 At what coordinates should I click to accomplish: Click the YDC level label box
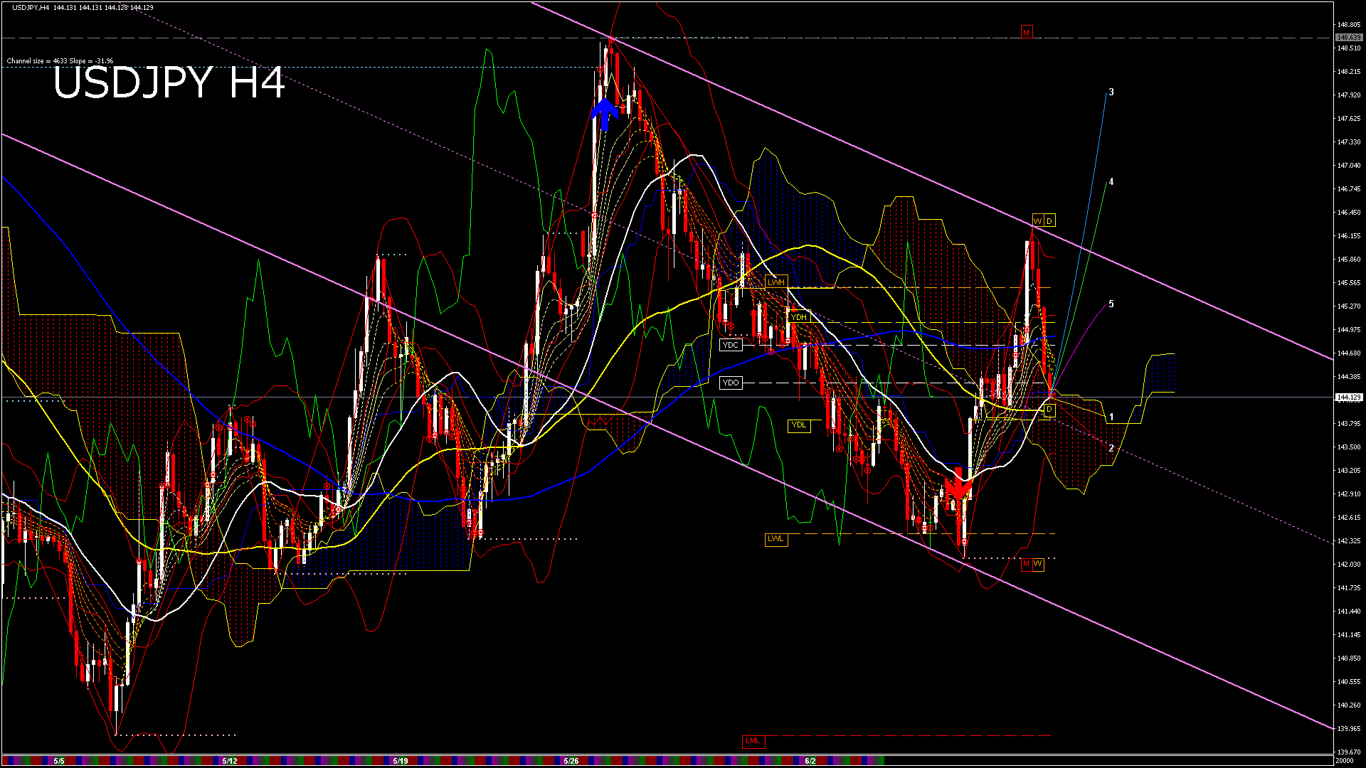click(x=731, y=345)
